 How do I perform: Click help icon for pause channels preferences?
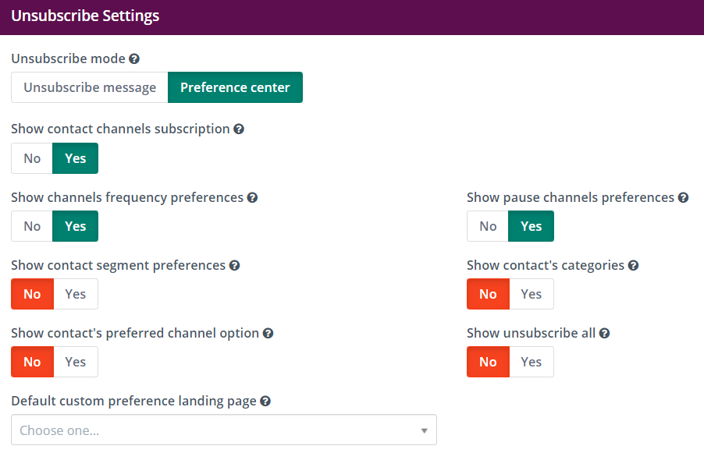[684, 197]
